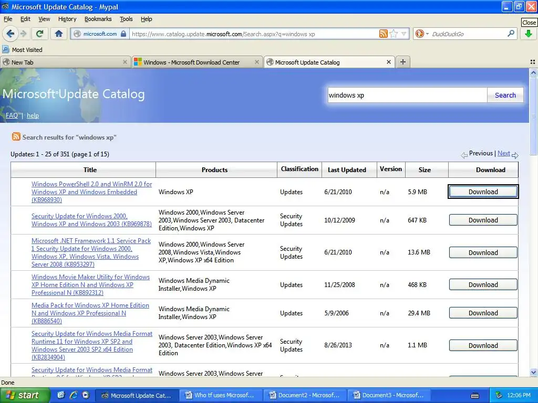Bookmark this page with the star icon
Image resolution: width=538 pixels, height=403 pixels.
394,34
